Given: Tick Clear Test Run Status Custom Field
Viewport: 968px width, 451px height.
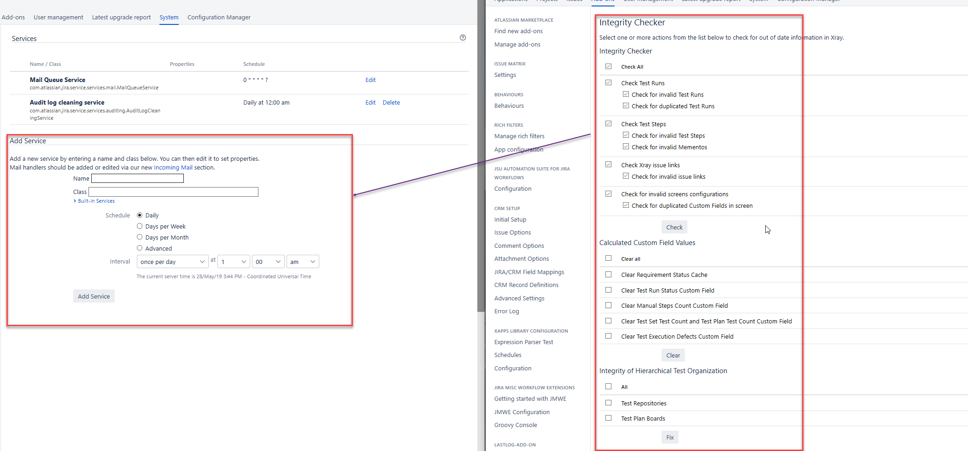Looking at the screenshot, I should (x=609, y=290).
